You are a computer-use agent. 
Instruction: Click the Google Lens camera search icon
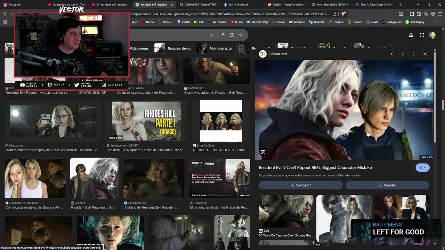(232, 35)
